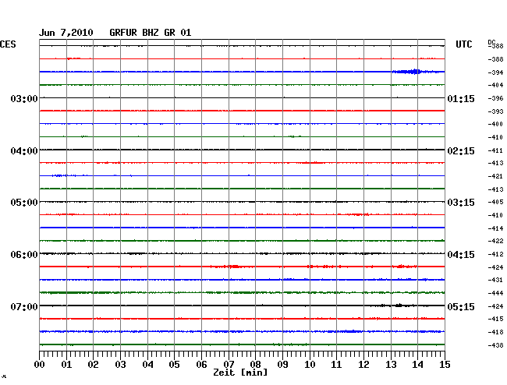Select the DC offset value -412
Viewport: 507px width, 385px height.
495,254
